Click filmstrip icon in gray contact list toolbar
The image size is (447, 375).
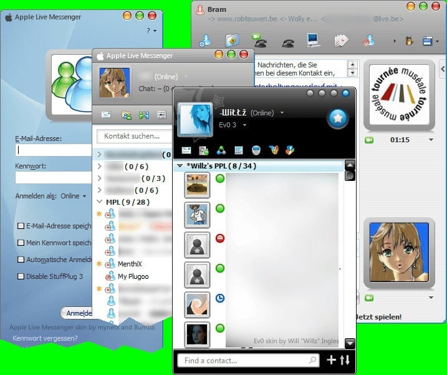click(161, 115)
